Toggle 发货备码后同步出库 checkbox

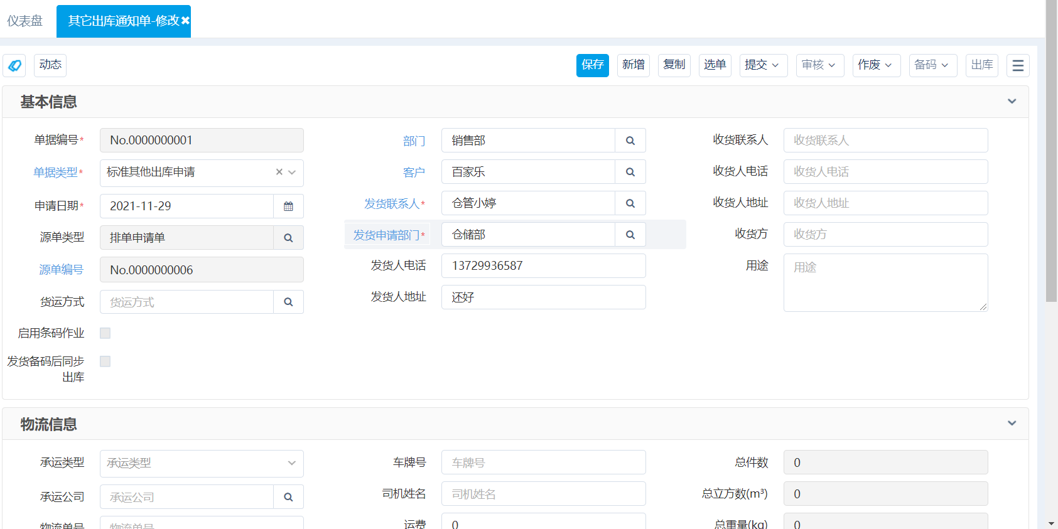point(105,361)
